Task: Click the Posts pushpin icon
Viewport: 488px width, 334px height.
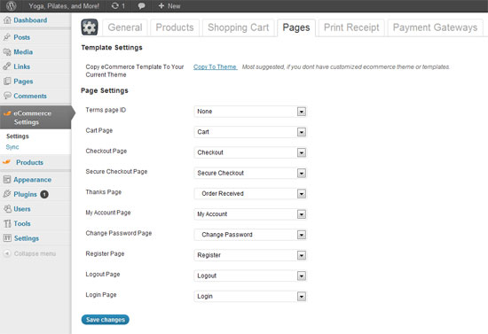Action: tap(7, 37)
